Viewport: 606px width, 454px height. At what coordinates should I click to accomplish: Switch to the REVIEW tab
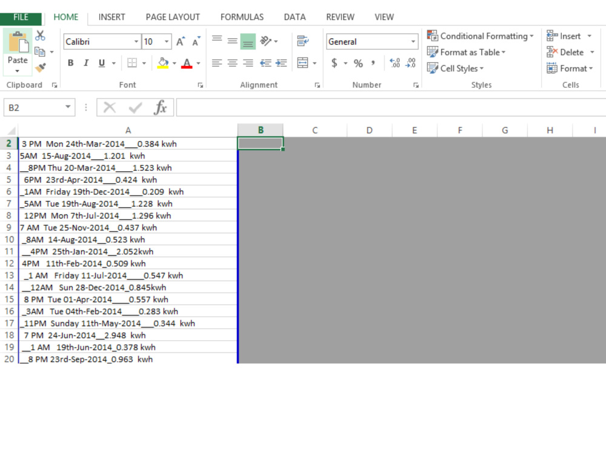340,18
